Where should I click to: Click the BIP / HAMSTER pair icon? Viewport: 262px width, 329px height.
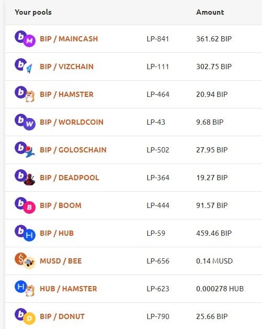(x=25, y=94)
